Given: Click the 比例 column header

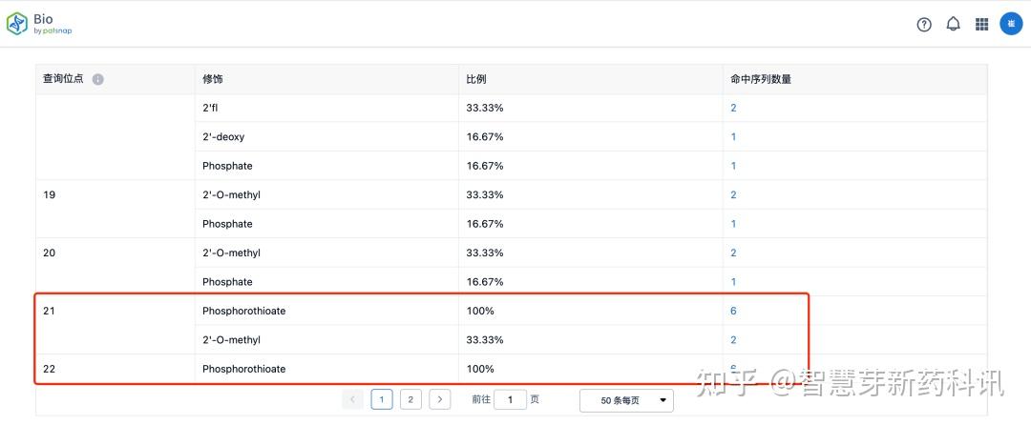Looking at the screenshot, I should click(475, 79).
